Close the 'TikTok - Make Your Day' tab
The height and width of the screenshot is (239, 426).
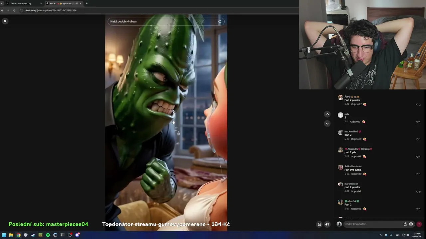point(41,3)
